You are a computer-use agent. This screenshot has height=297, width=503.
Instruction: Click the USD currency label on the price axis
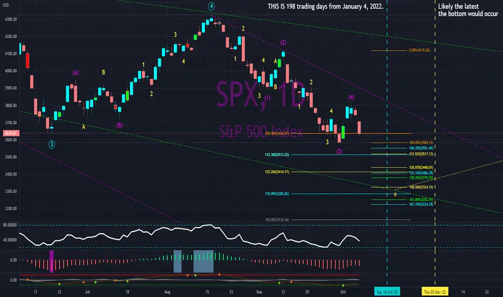[6, 5]
